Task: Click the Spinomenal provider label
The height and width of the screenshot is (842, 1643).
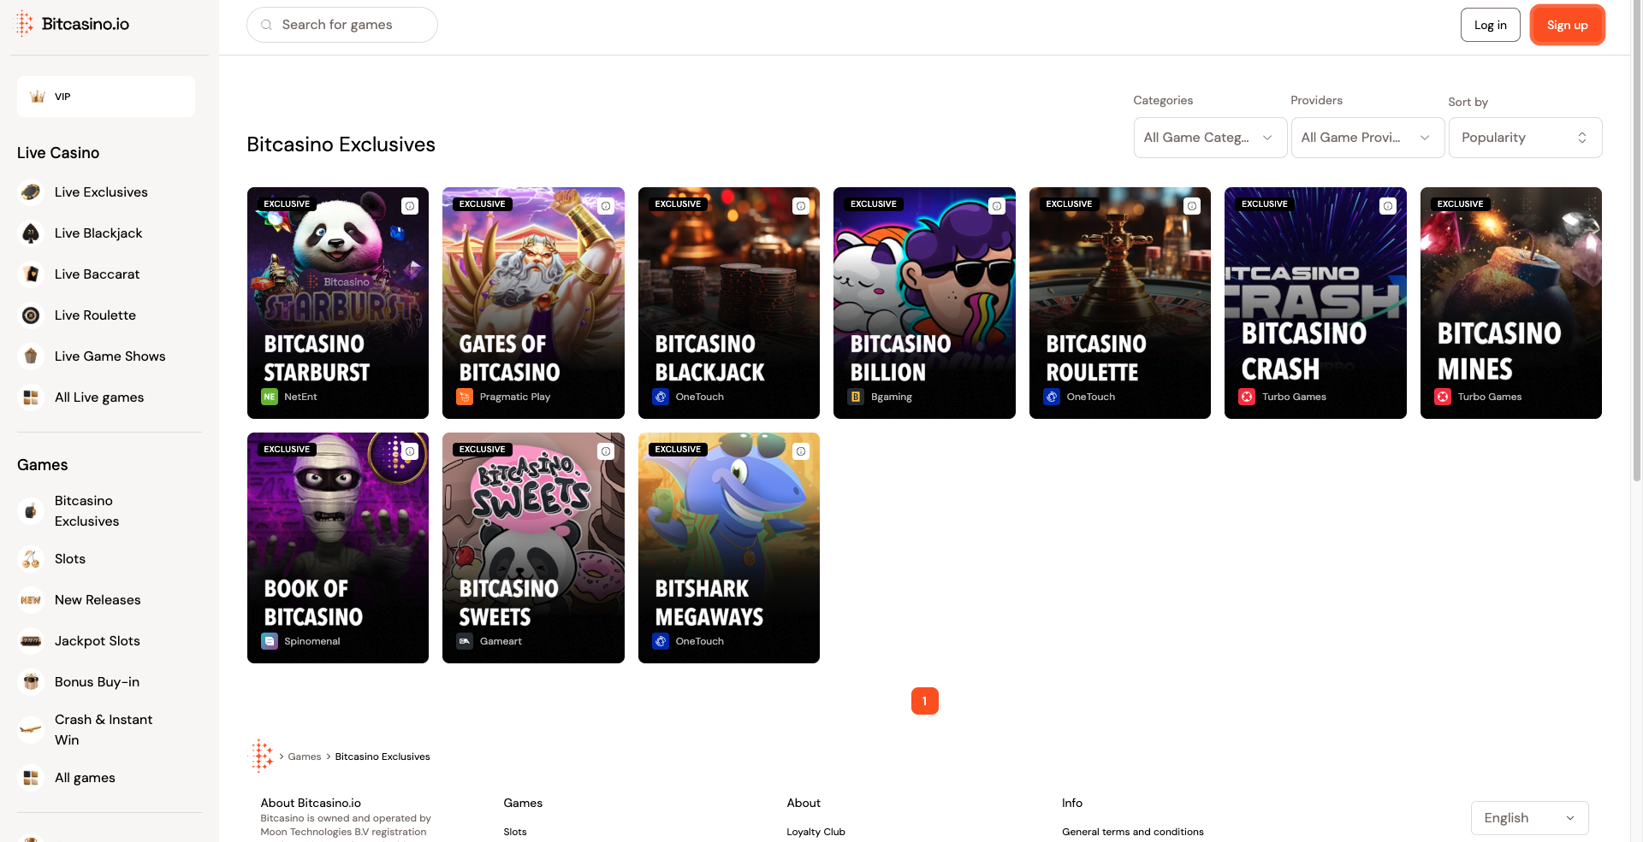Action: (x=312, y=641)
